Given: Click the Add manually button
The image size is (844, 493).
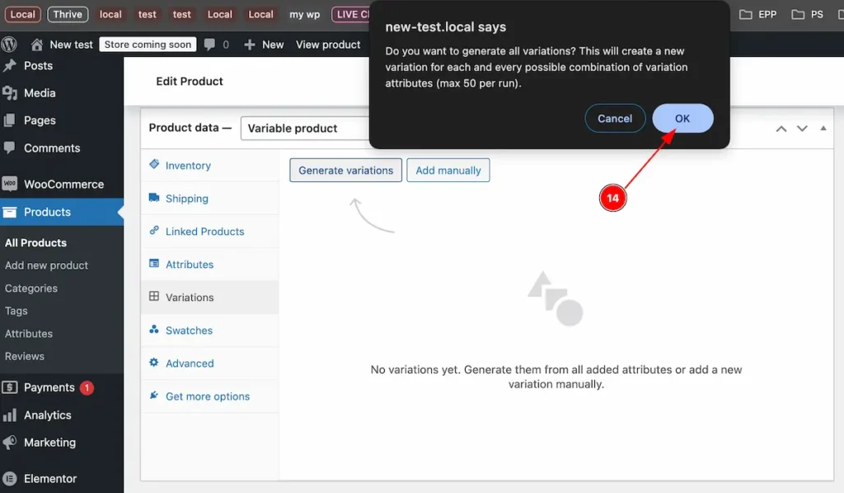Looking at the screenshot, I should (x=448, y=170).
